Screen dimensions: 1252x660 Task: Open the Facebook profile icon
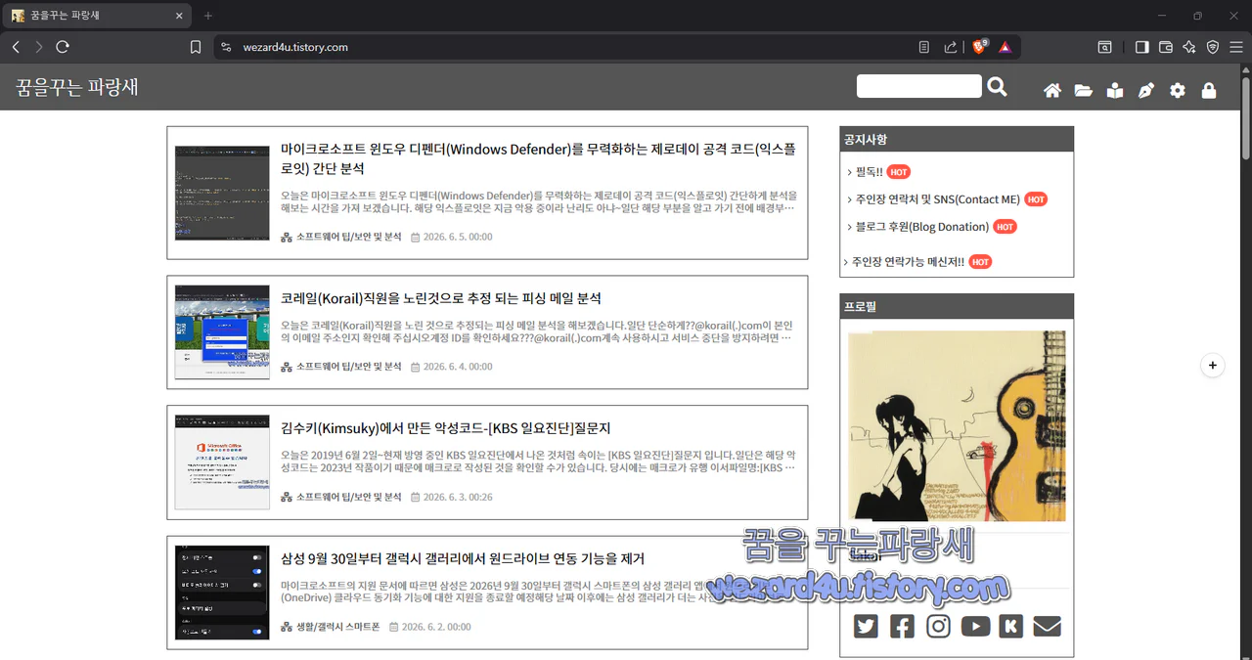pos(902,626)
